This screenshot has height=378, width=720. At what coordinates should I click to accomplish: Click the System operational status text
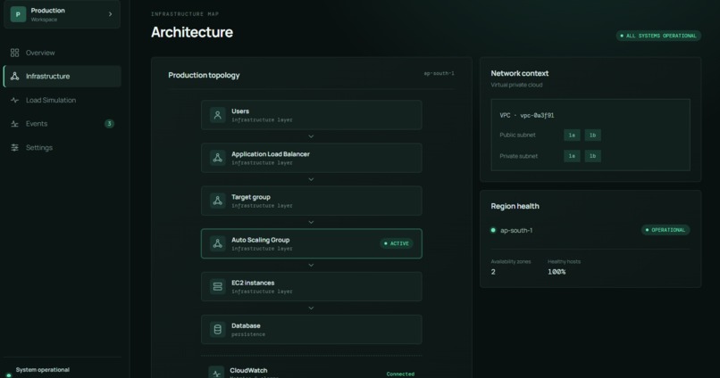coord(43,370)
